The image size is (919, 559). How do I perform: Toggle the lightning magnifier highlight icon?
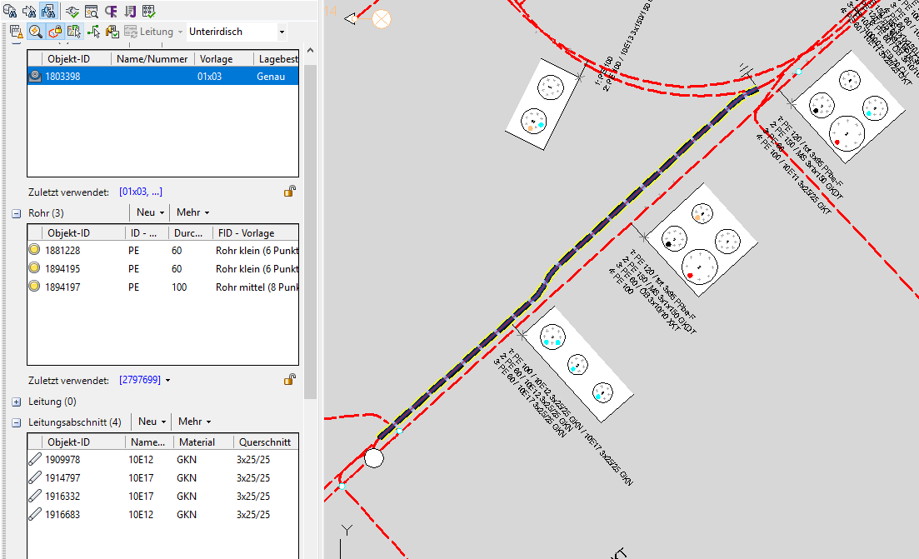[x=36, y=32]
